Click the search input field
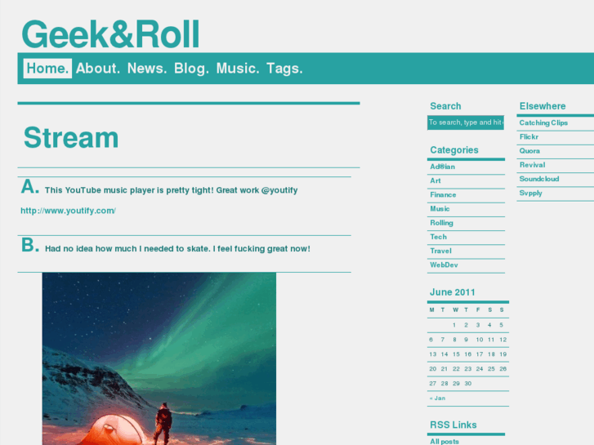The image size is (594, 445). 466,122
